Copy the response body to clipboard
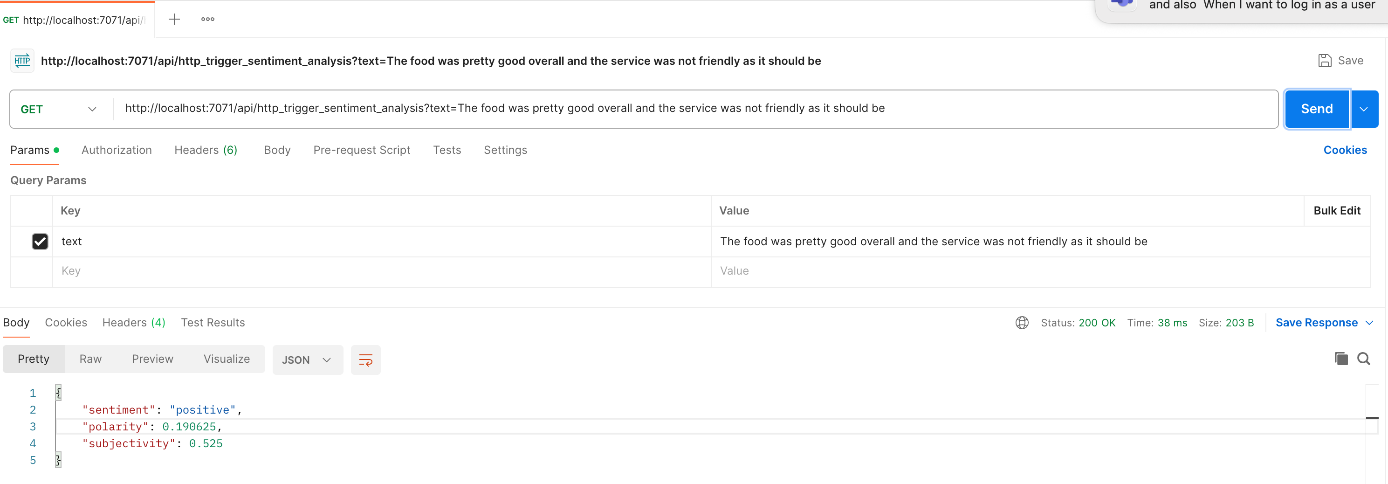The height and width of the screenshot is (484, 1388). click(1340, 359)
